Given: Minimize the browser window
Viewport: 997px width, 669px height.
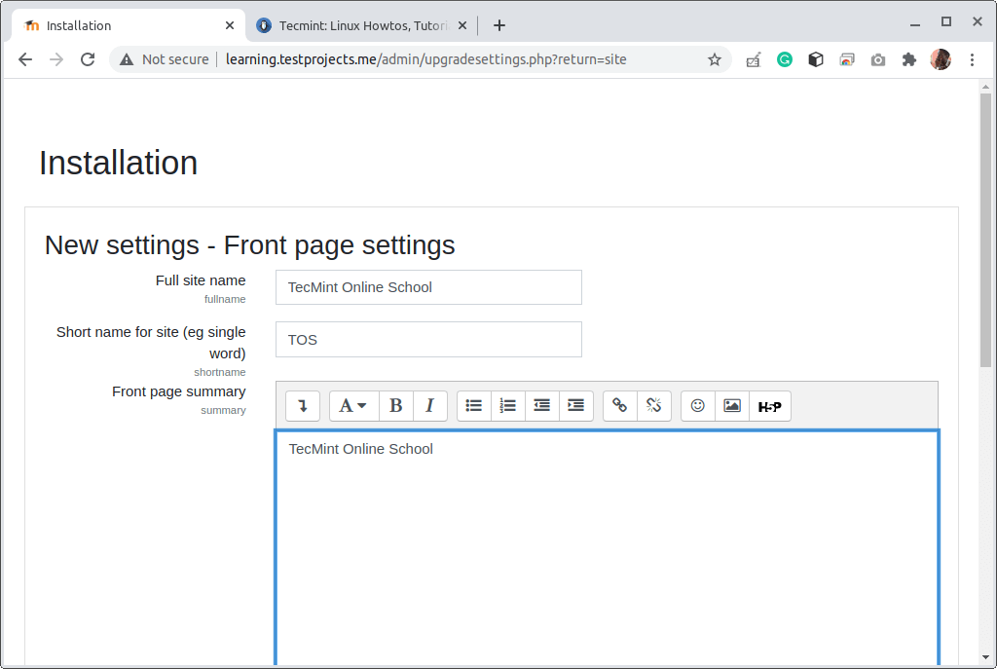Looking at the screenshot, I should pos(915,24).
